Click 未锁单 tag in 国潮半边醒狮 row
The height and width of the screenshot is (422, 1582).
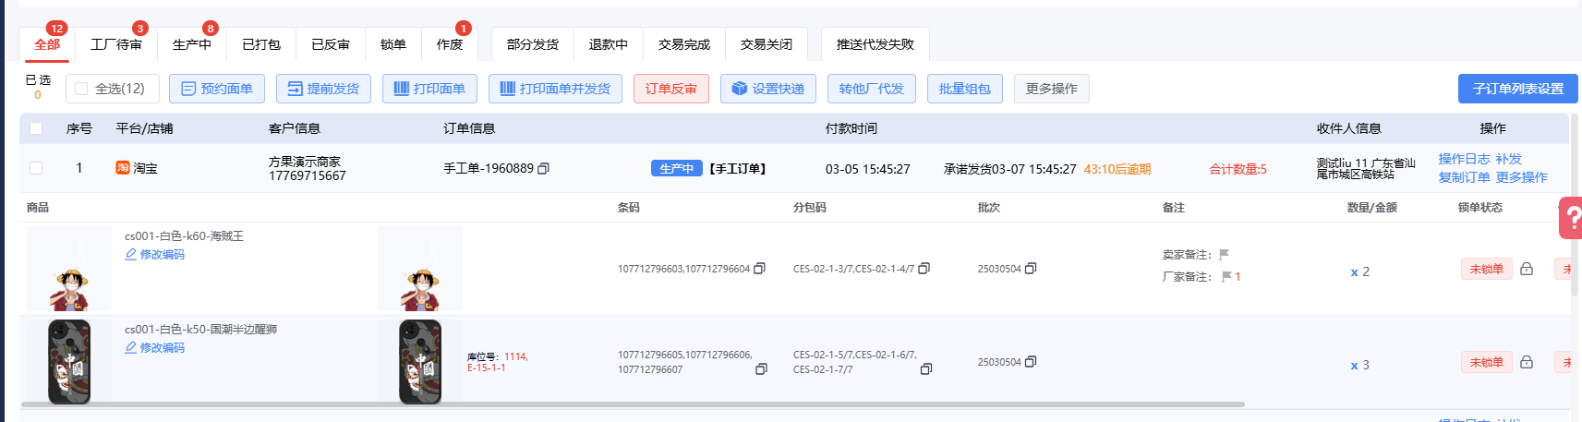point(1487,362)
